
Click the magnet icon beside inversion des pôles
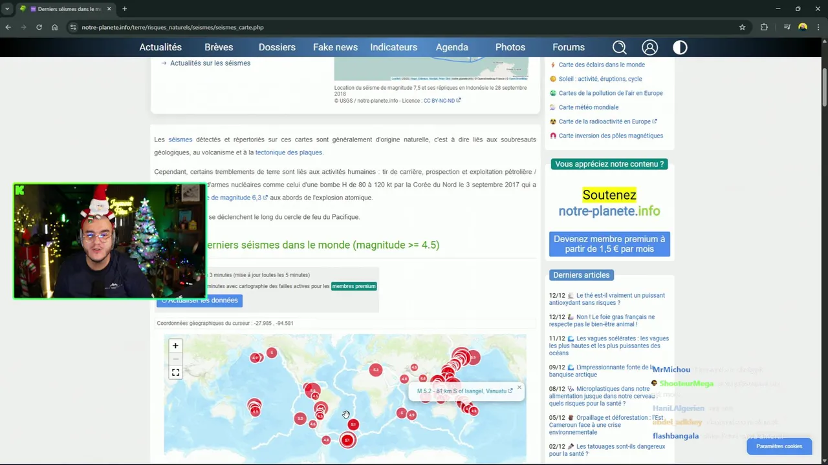(553, 136)
